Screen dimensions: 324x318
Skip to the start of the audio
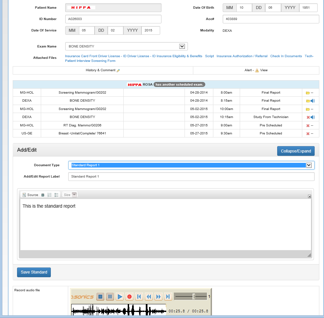(139, 297)
